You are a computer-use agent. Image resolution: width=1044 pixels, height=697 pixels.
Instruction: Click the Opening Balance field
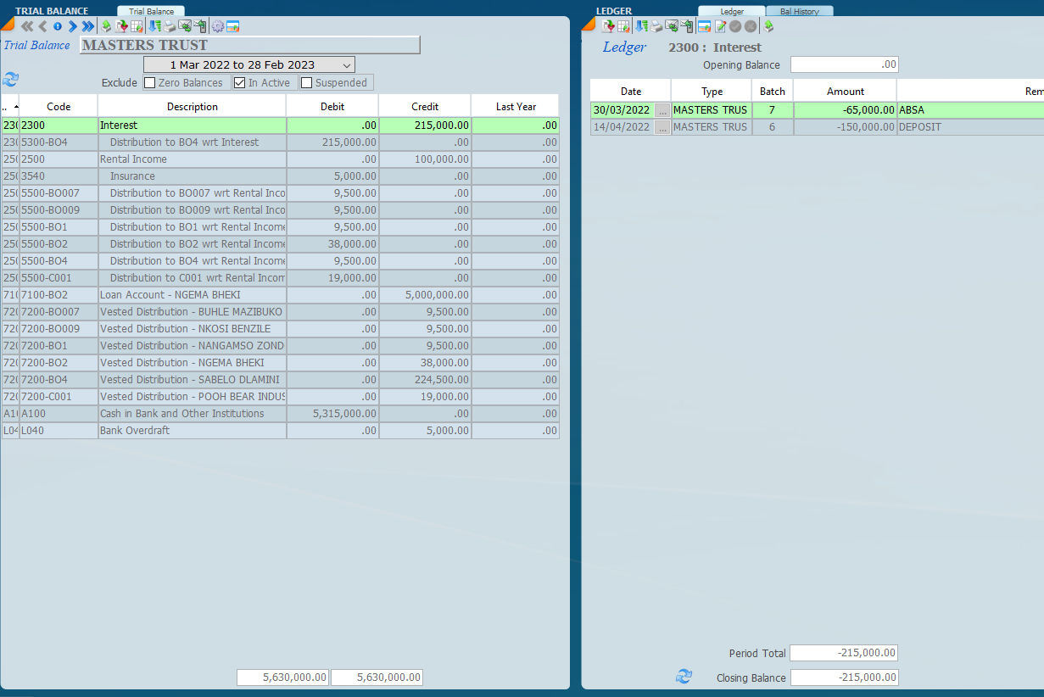(844, 64)
